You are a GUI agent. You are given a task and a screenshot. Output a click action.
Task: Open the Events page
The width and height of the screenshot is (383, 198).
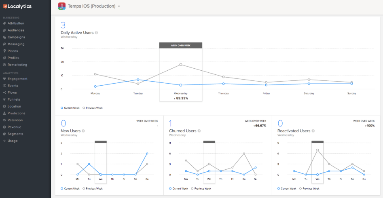pos(13,86)
